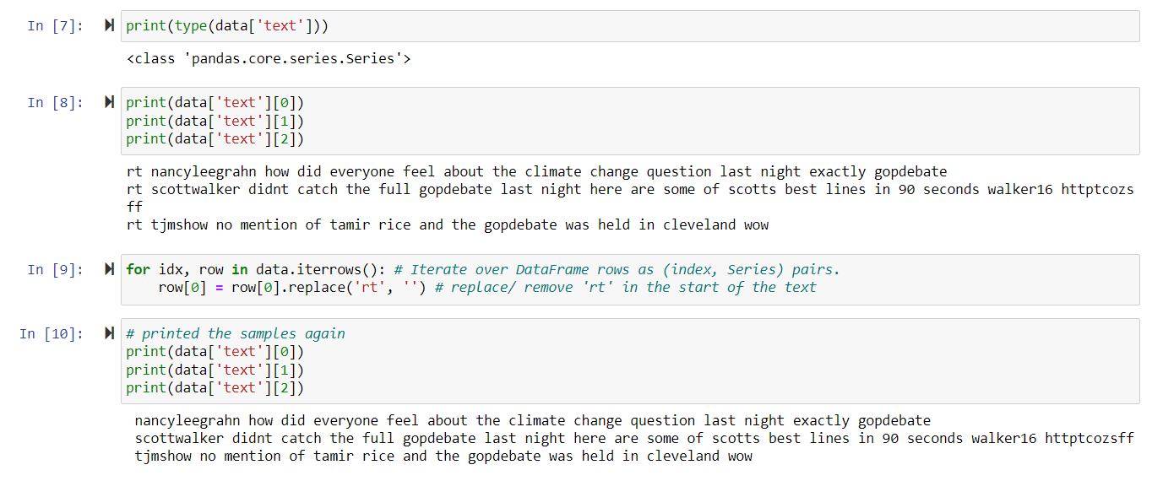Click print(data['text'][2]) in cell 10
1152x481 pixels.
pos(215,388)
